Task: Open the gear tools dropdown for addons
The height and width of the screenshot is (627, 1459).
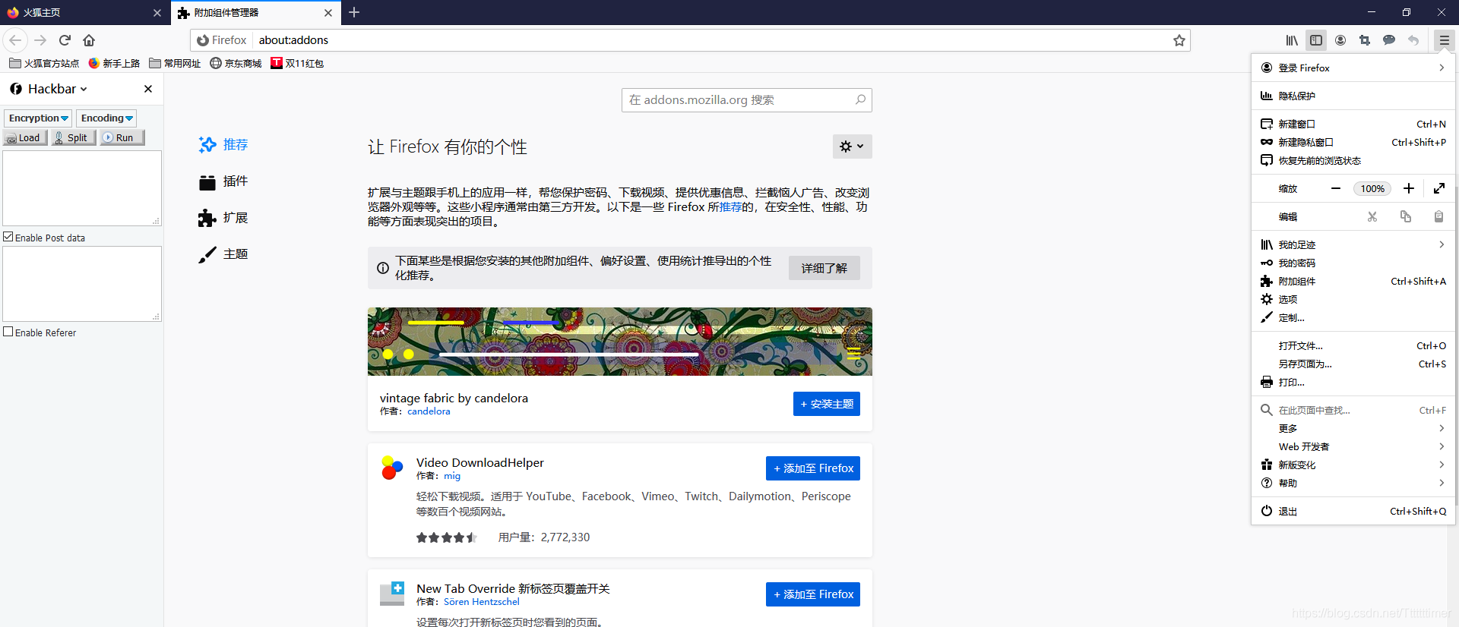Action: click(852, 147)
